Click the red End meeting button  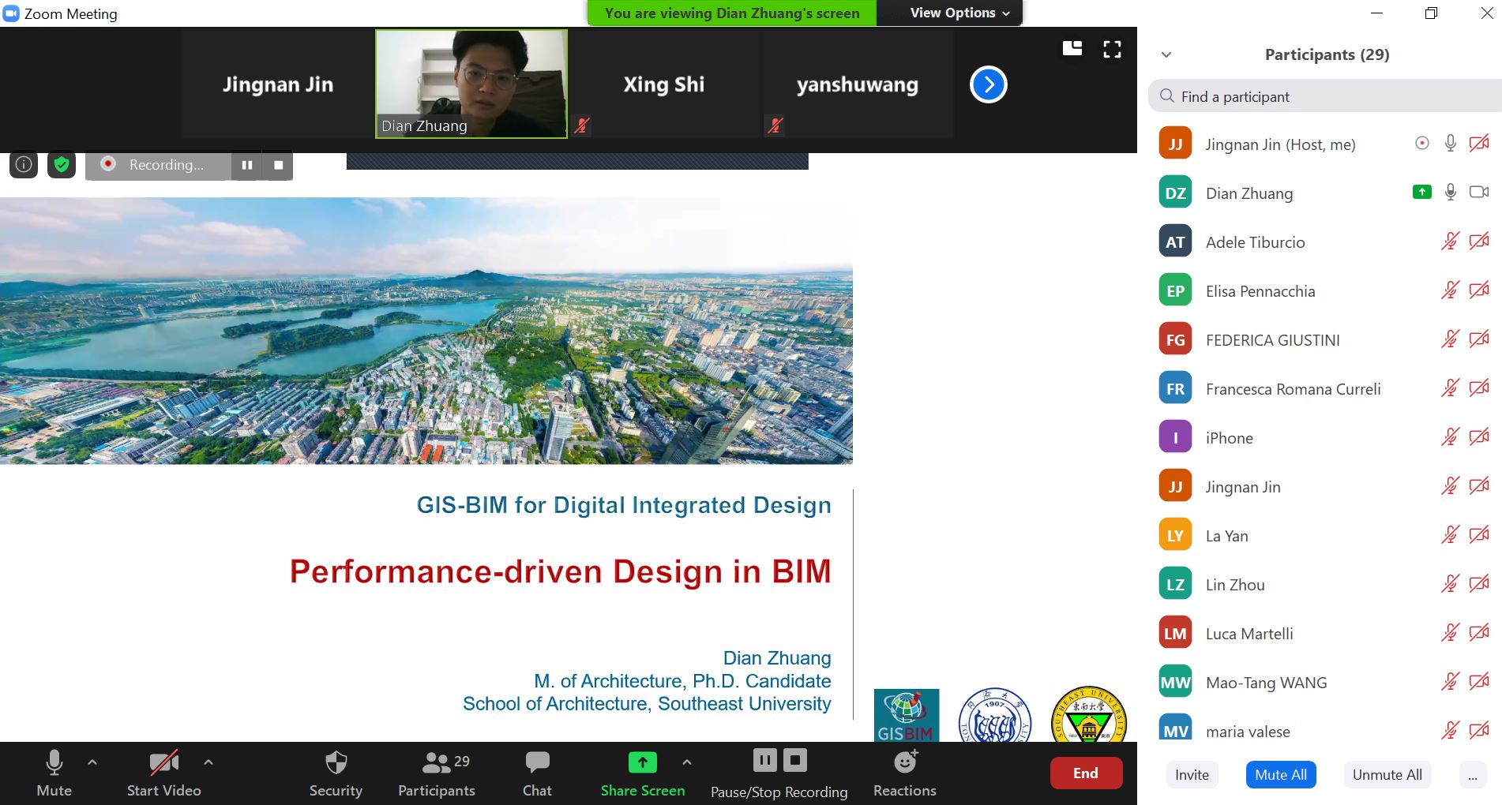tap(1085, 773)
